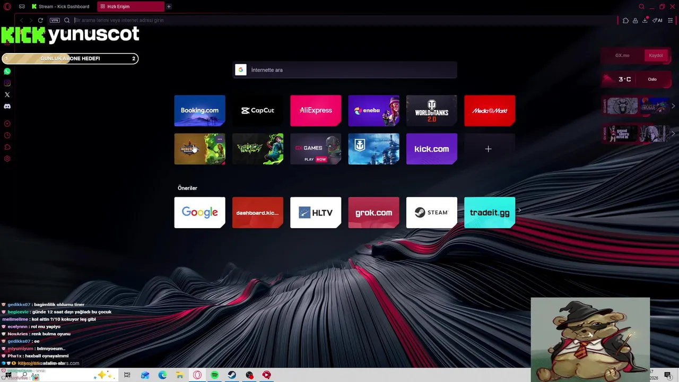The height and width of the screenshot is (382, 679).
Task: Open the AliExpress speed dial tile
Action: pos(316,110)
